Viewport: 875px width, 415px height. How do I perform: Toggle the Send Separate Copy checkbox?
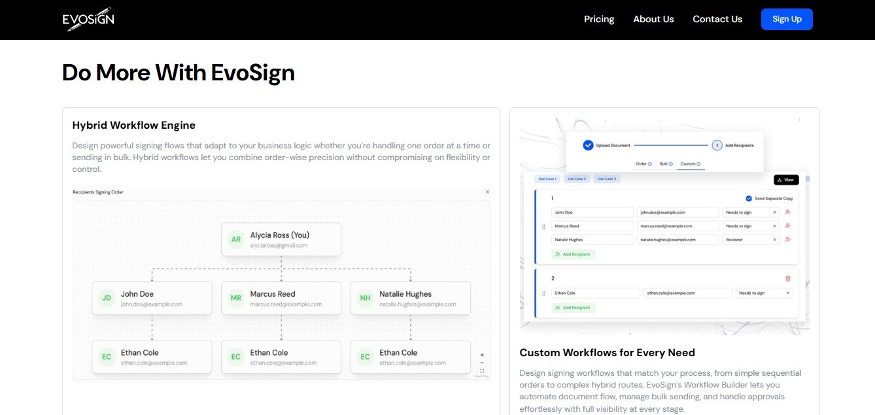pyautogui.click(x=749, y=199)
